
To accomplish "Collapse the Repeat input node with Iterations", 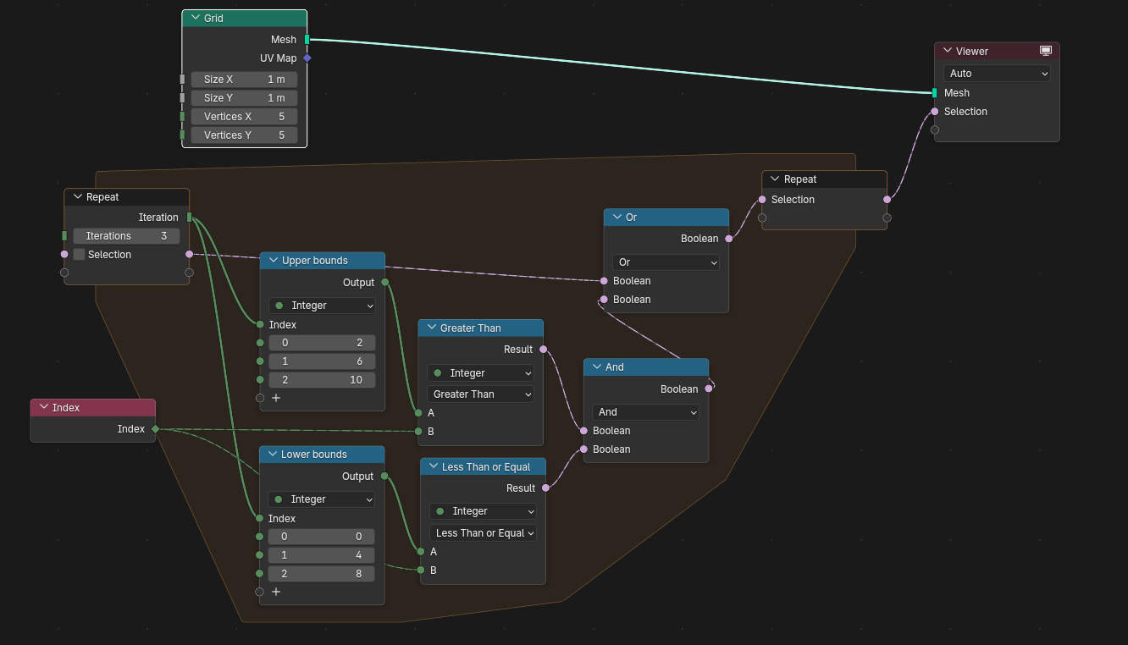I will (x=77, y=196).
